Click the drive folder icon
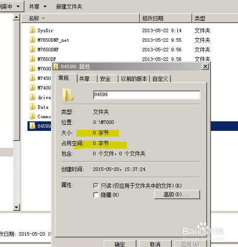The image size is (238, 247). [x=32, y=97]
